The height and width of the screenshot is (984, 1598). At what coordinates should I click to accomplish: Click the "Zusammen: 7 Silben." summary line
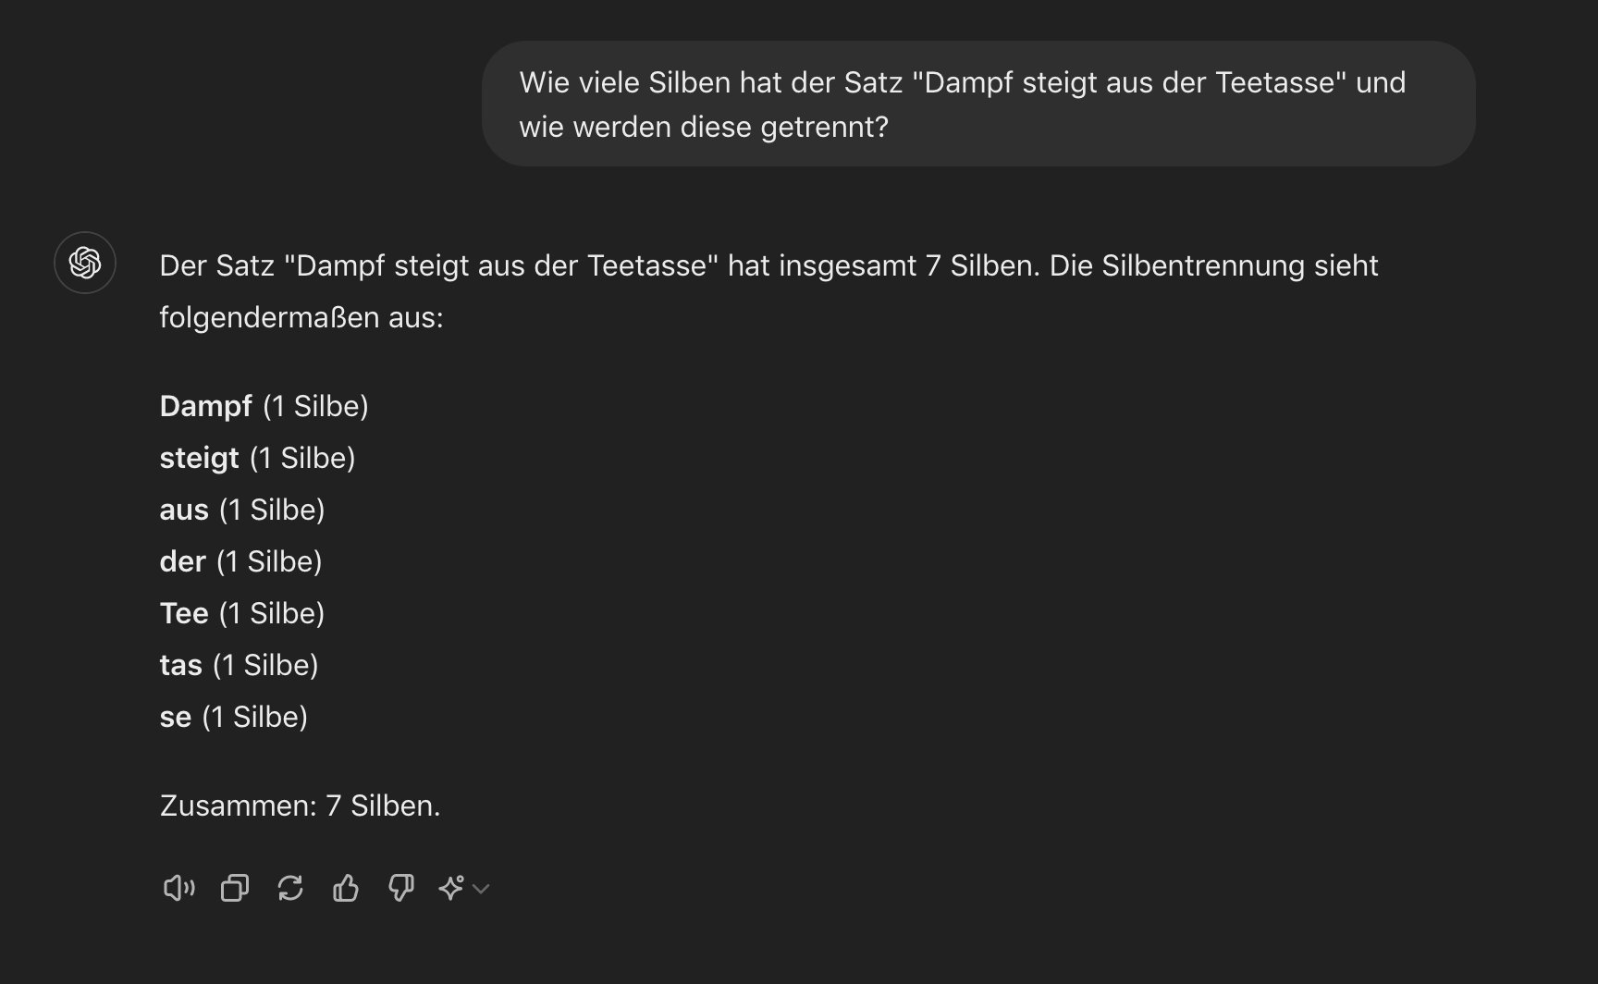coord(300,806)
